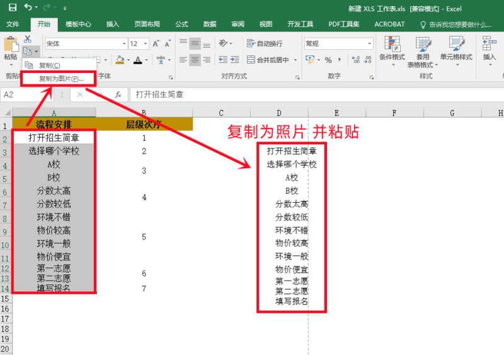This screenshot has width=504, height=355.
Task: Open the 常规 number format dropdown
Action: click(x=369, y=43)
